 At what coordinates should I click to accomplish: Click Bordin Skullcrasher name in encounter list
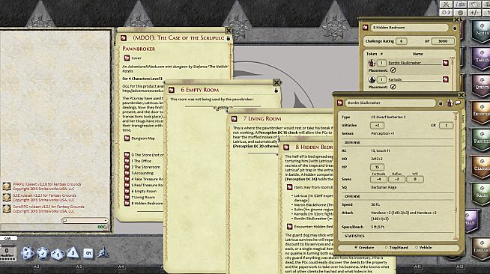pos(405,63)
